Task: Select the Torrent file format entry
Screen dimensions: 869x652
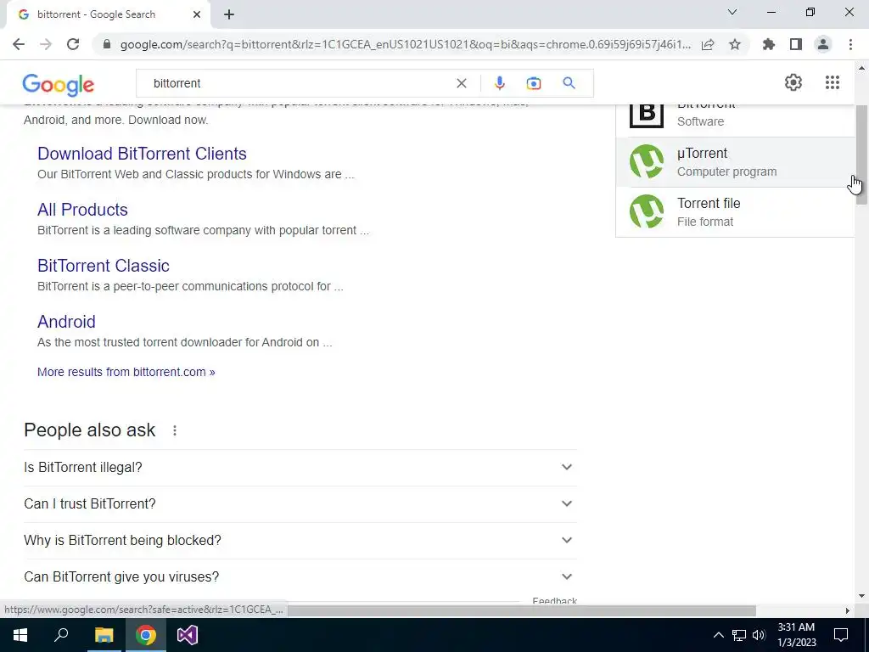Action: click(x=735, y=211)
